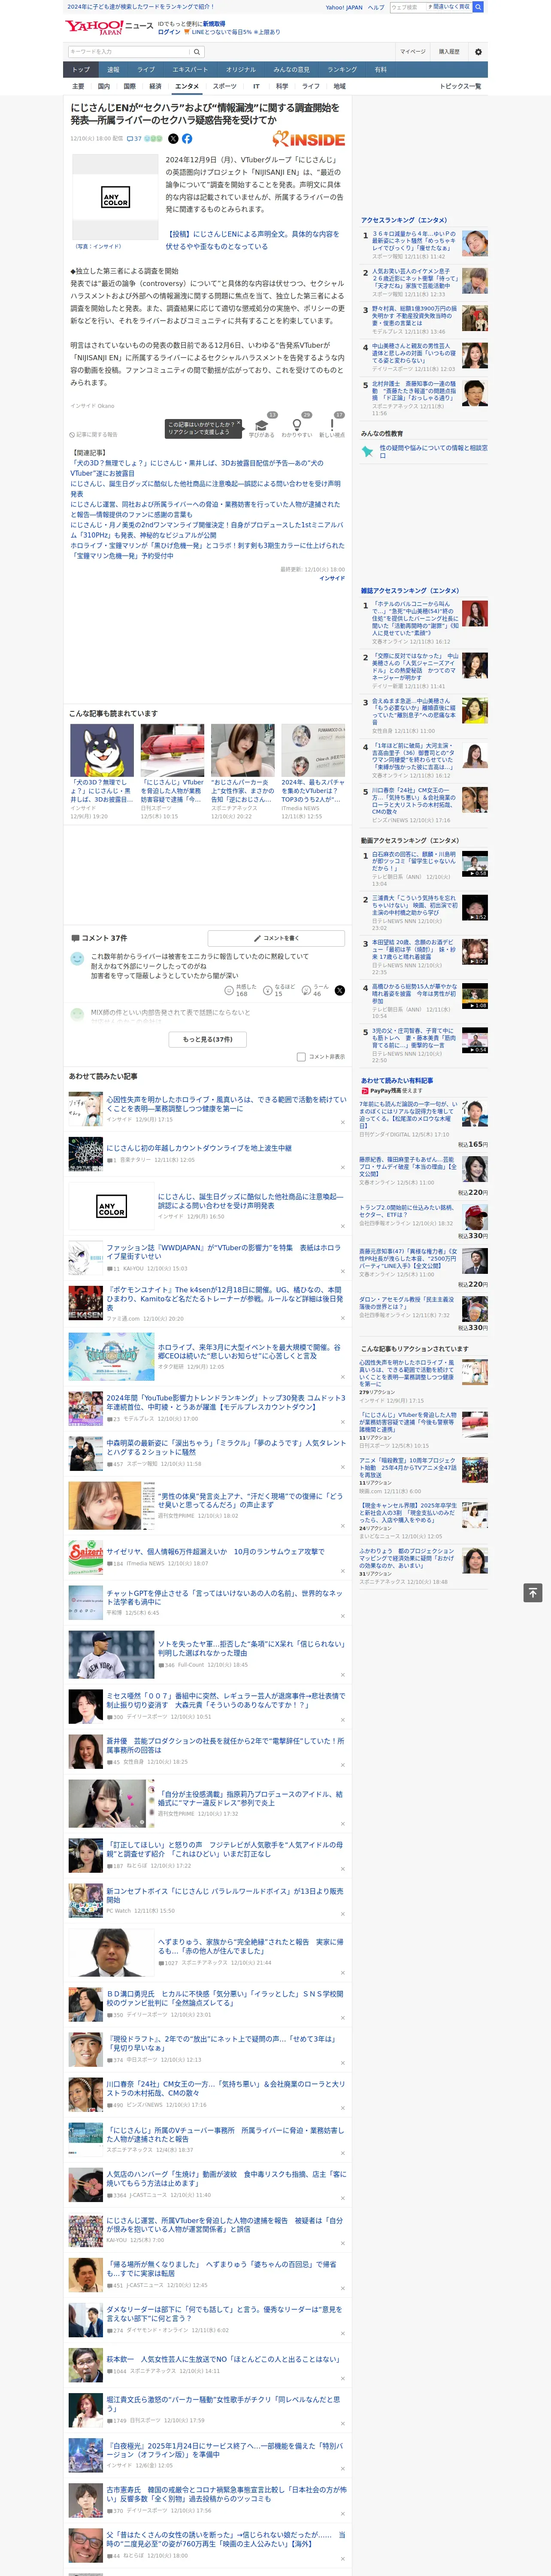Click the ログイン link

tap(169, 32)
